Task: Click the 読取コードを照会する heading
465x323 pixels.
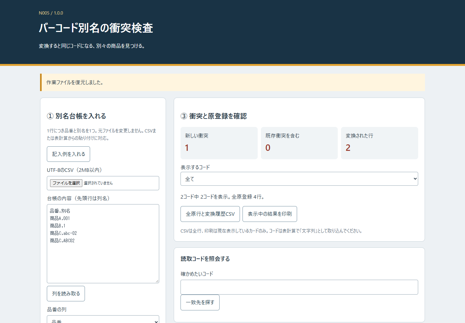Action: pos(205,259)
